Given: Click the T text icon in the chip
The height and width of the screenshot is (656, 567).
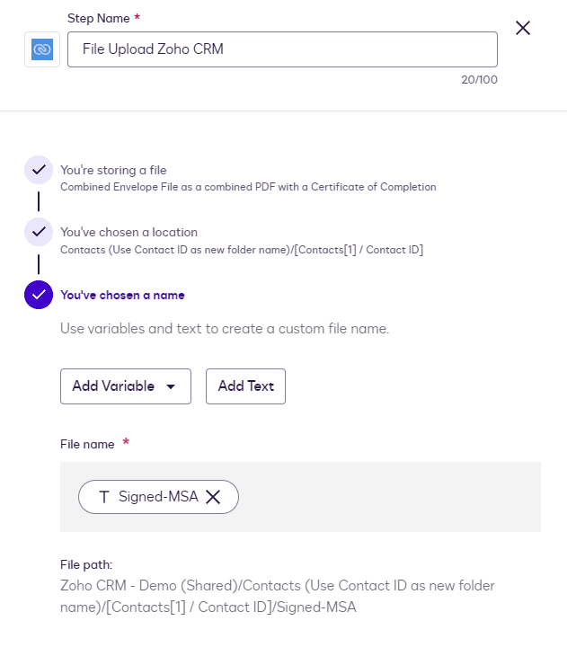Looking at the screenshot, I should pyautogui.click(x=103, y=497).
